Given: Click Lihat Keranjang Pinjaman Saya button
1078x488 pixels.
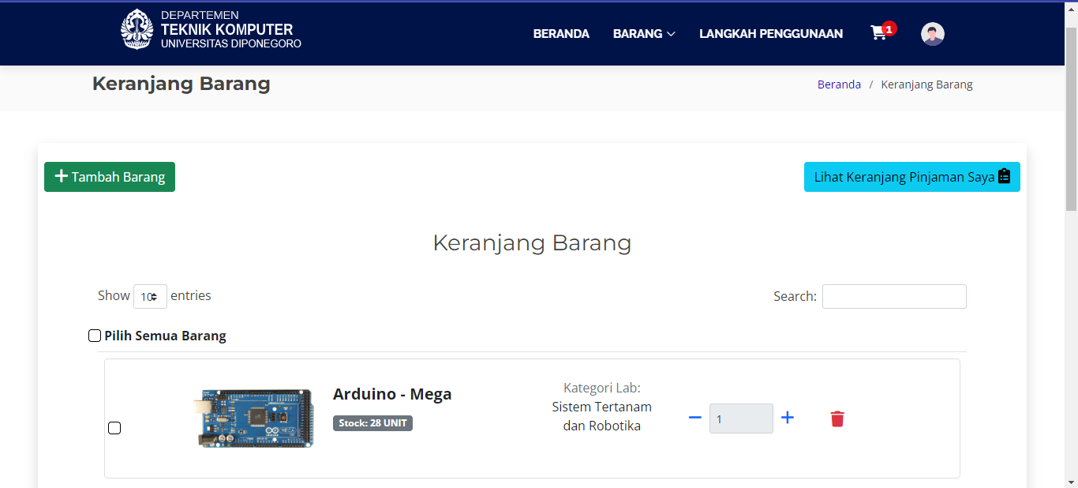Looking at the screenshot, I should [x=911, y=177].
